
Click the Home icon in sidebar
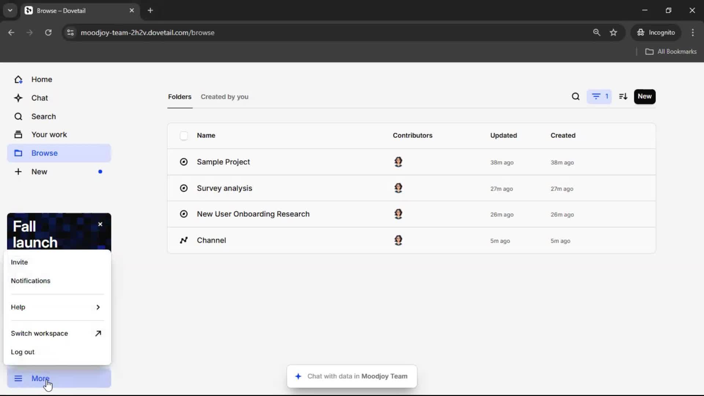18,80
